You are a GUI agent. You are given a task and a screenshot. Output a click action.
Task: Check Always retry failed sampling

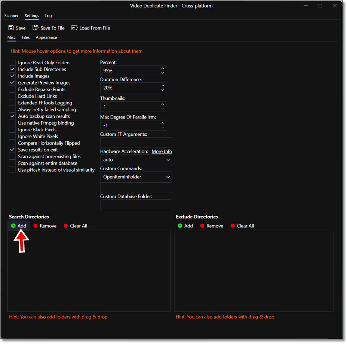pyautogui.click(x=12, y=109)
